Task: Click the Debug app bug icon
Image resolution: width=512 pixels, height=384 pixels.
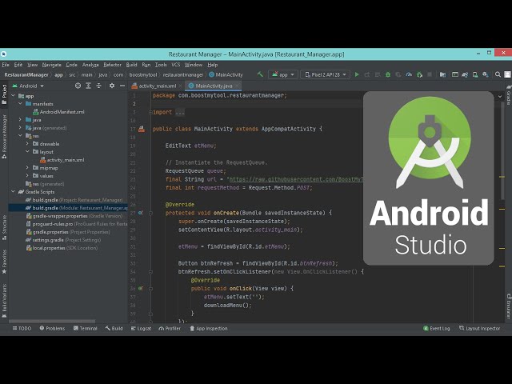Action: (388, 74)
